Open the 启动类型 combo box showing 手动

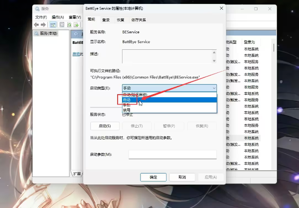(170, 88)
